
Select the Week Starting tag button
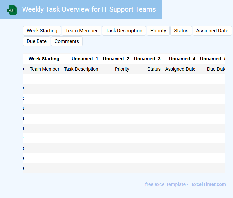pyautogui.click(x=42, y=31)
